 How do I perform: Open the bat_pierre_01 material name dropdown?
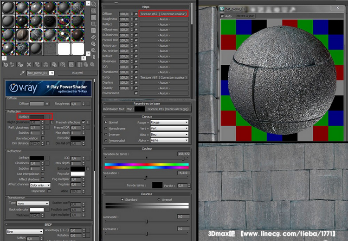click(52, 73)
